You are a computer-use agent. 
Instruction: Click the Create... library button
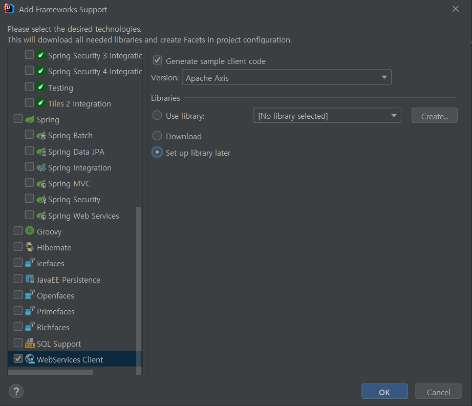(x=434, y=116)
